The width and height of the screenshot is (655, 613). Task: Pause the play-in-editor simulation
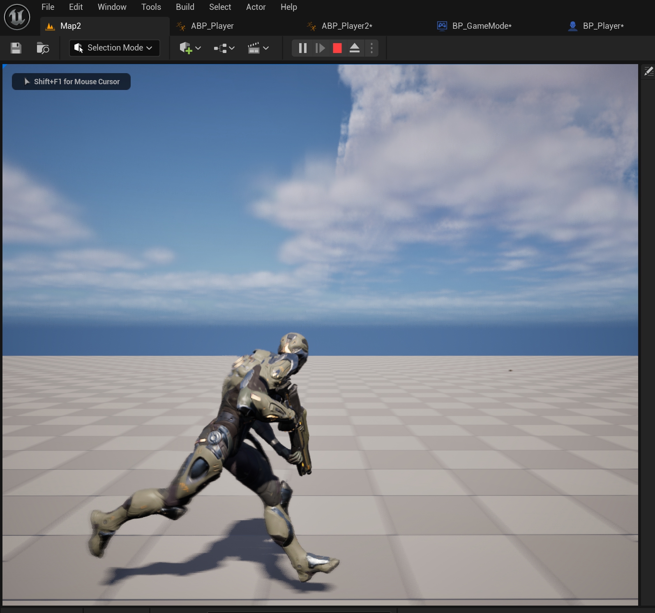303,48
